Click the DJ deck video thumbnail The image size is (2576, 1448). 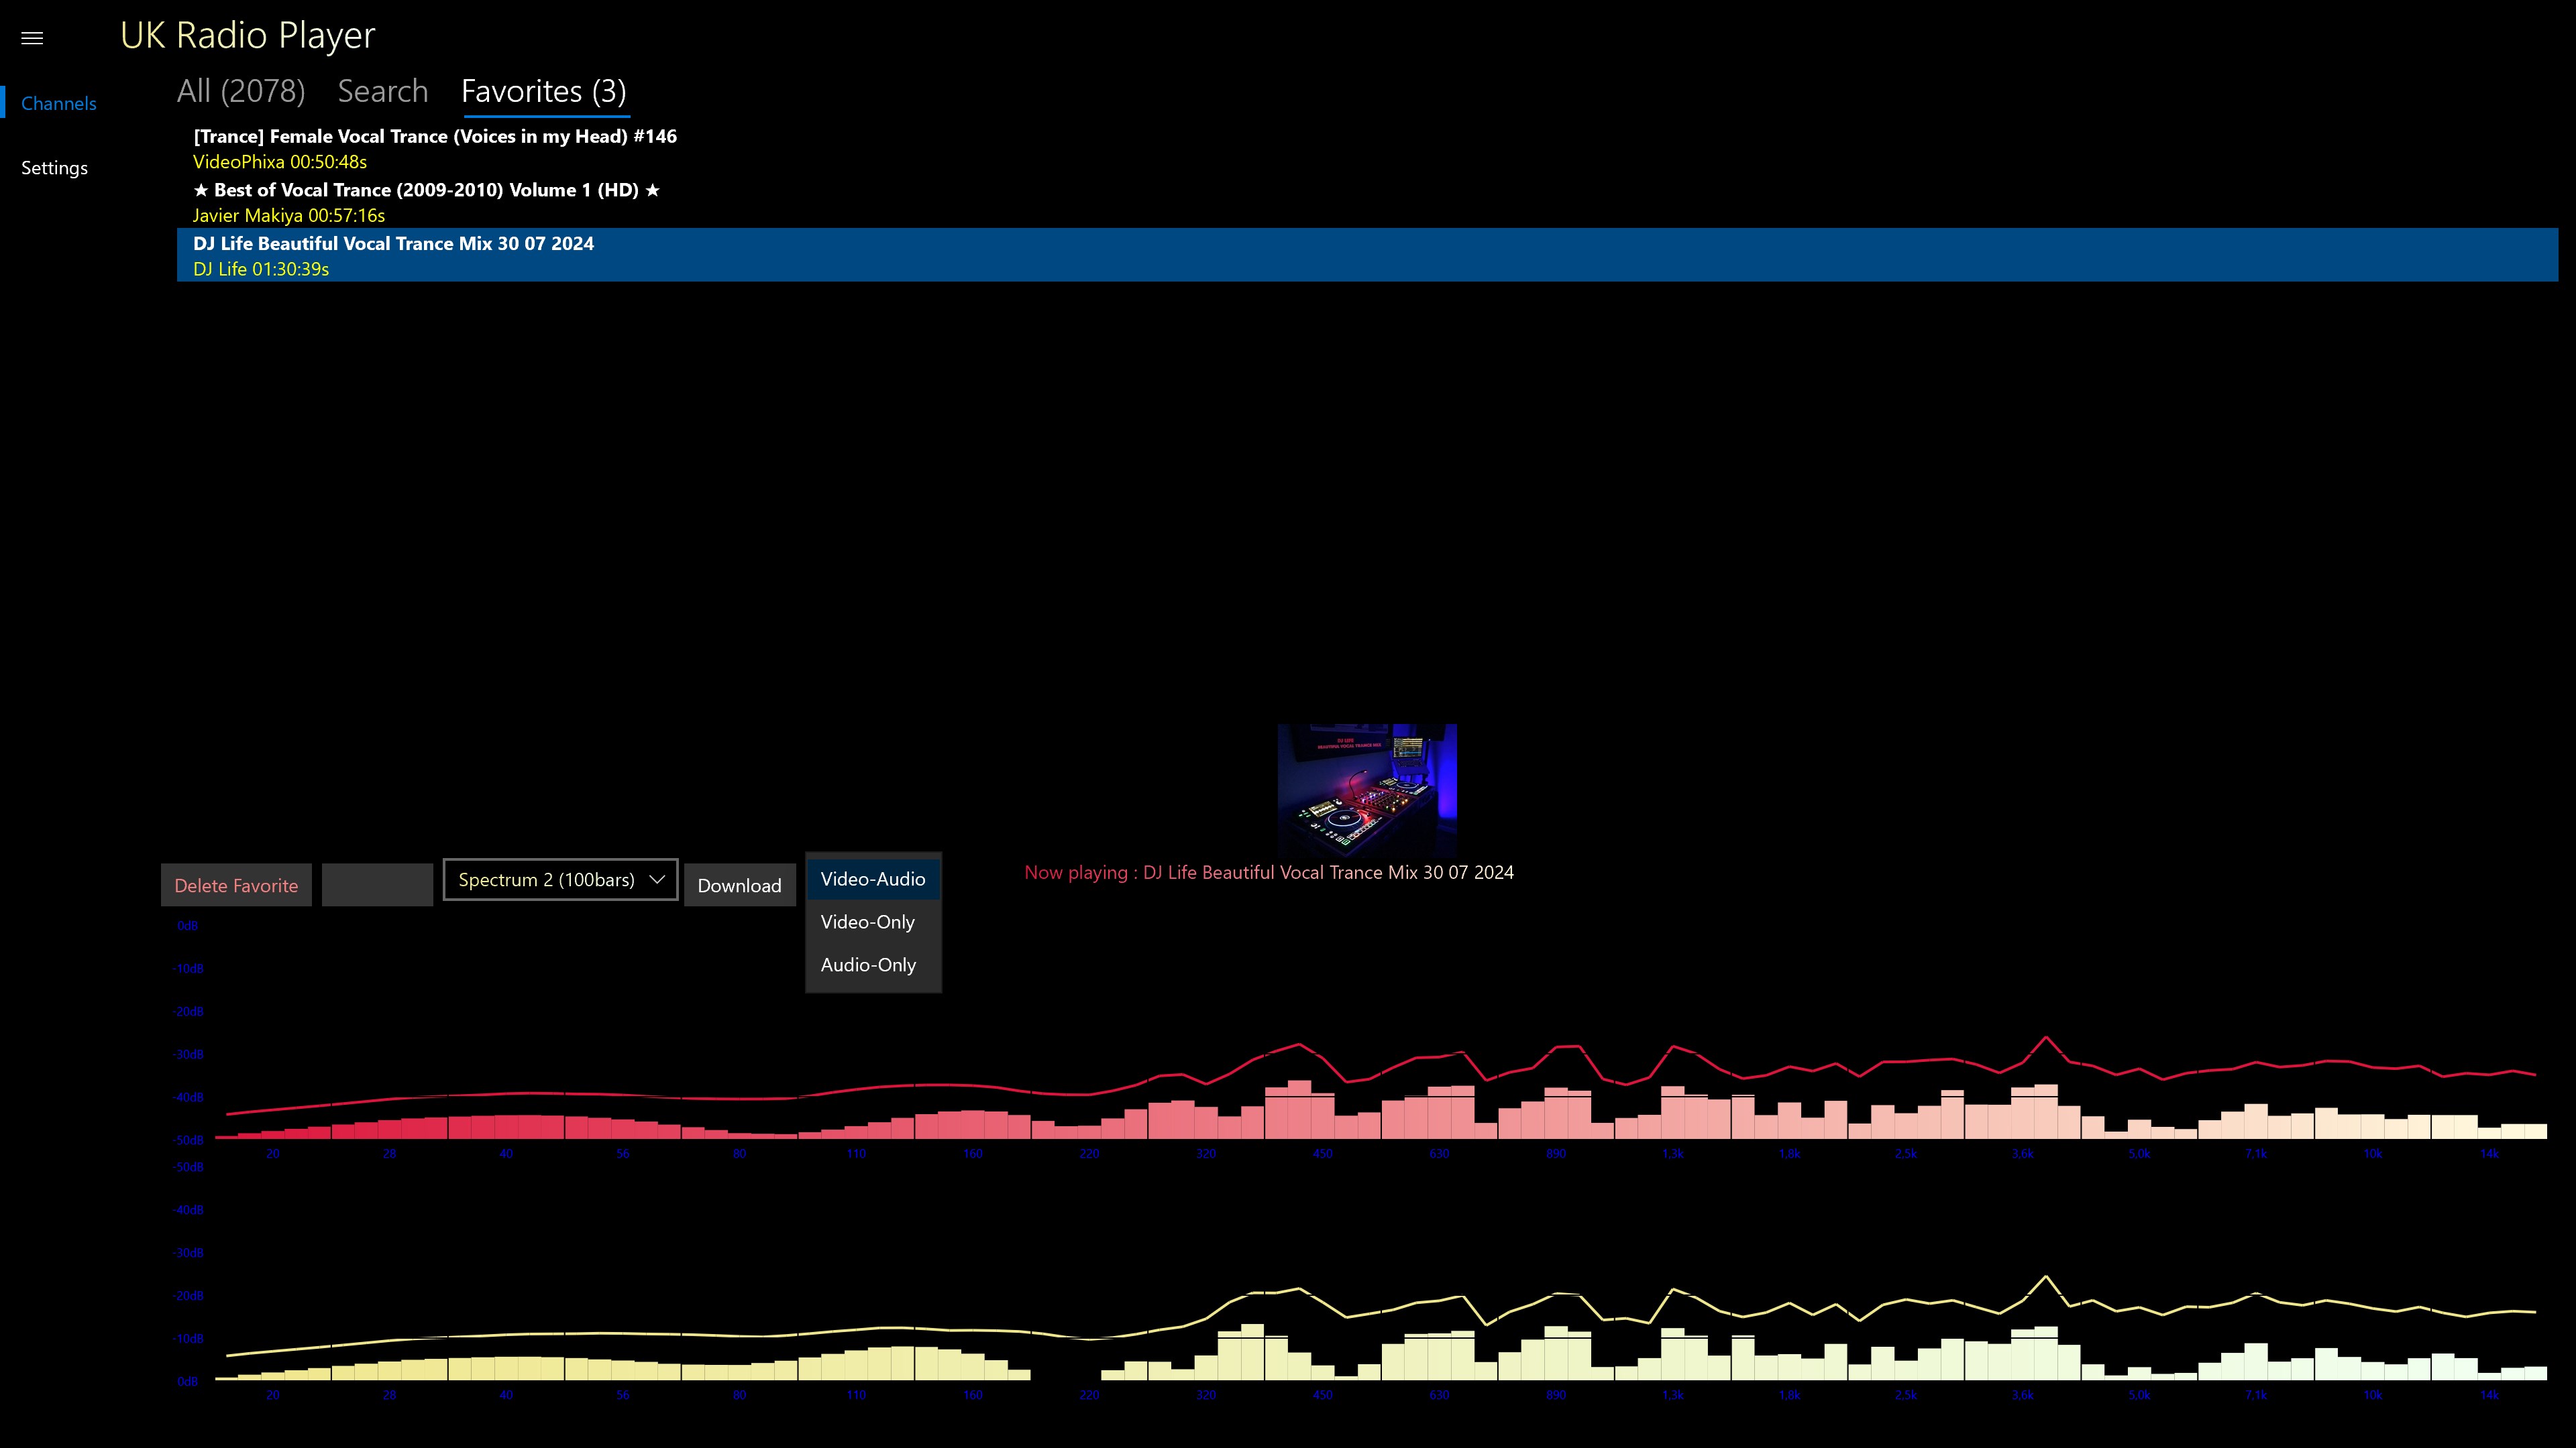(x=1367, y=788)
